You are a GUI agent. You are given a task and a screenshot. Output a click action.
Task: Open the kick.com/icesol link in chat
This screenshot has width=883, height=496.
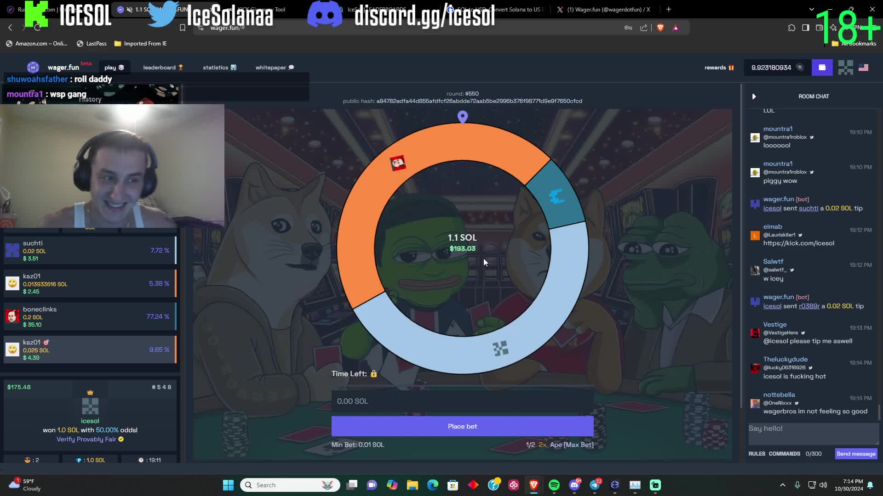coord(798,243)
